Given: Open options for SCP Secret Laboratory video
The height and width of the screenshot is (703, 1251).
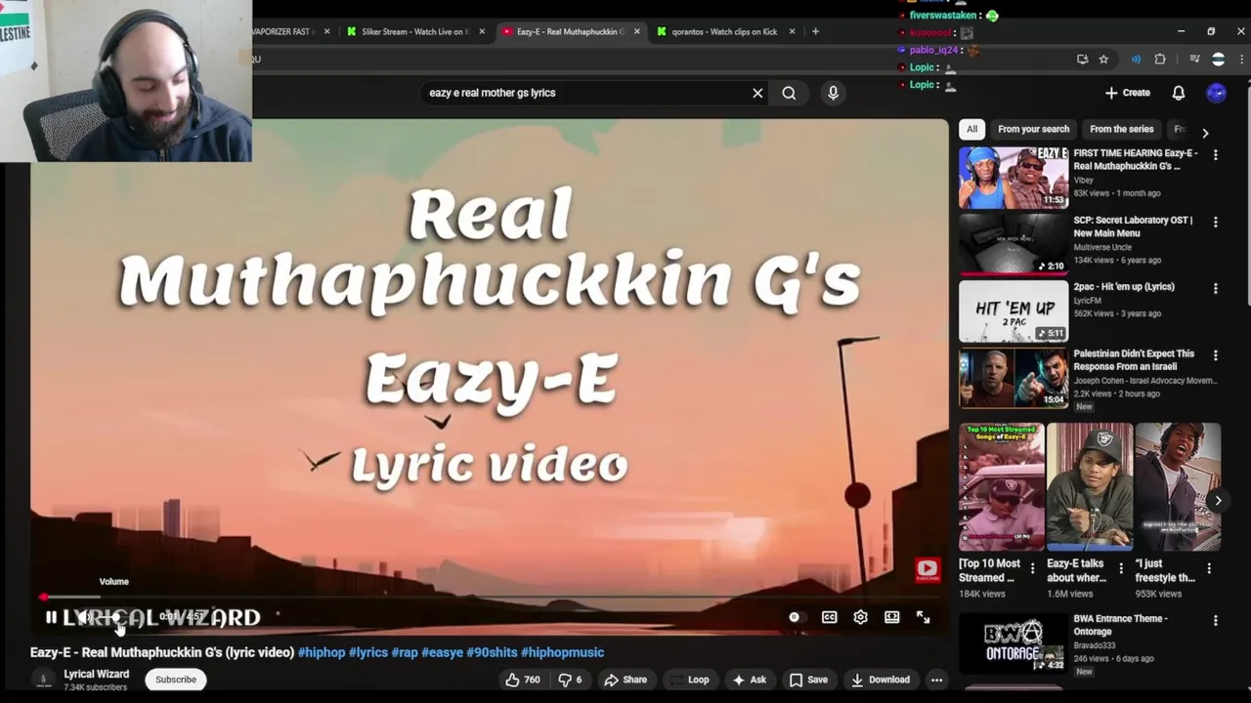Looking at the screenshot, I should (x=1216, y=223).
